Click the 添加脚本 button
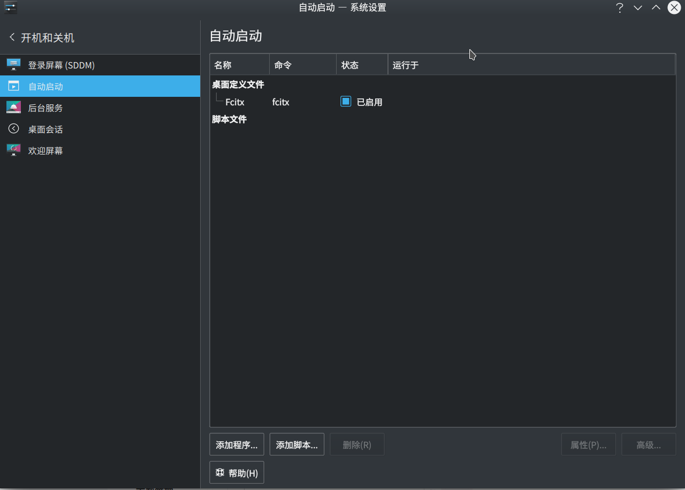Viewport: 685px width, 490px height. (x=296, y=444)
